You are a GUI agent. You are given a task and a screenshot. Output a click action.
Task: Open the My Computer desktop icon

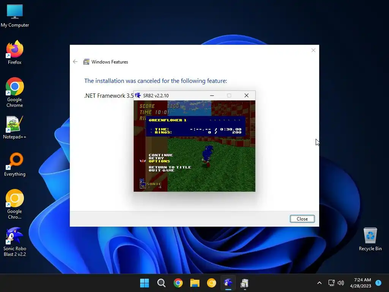click(x=15, y=16)
